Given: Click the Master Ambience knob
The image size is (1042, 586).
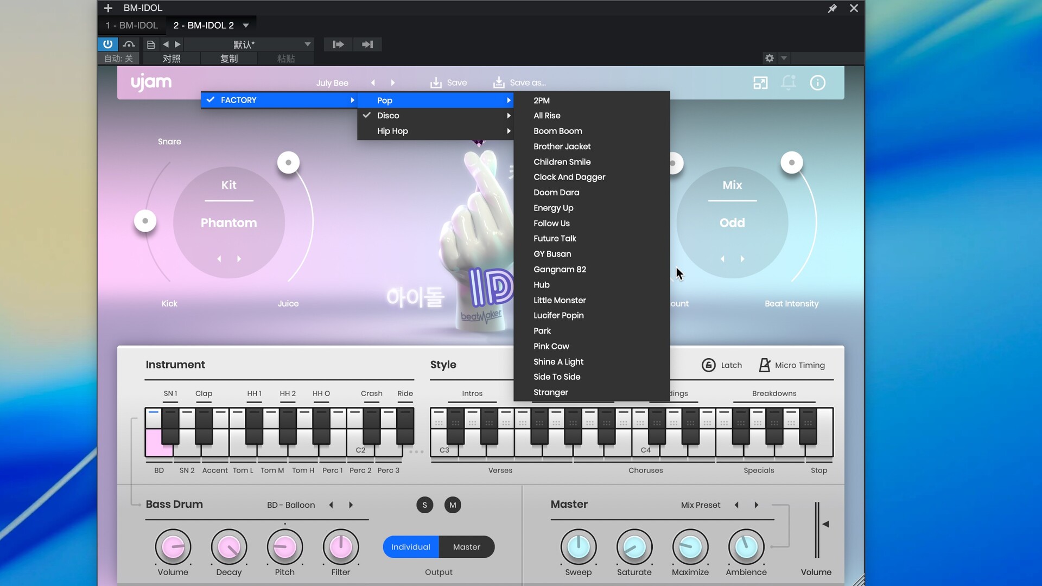Looking at the screenshot, I should coord(746,547).
